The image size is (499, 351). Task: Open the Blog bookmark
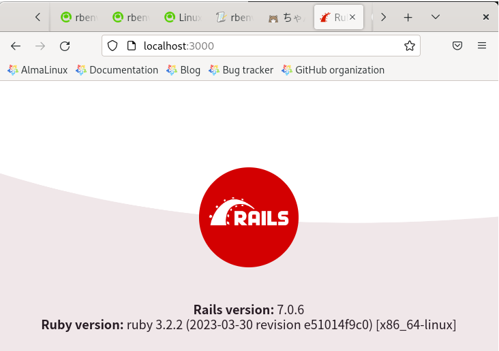[x=183, y=70]
